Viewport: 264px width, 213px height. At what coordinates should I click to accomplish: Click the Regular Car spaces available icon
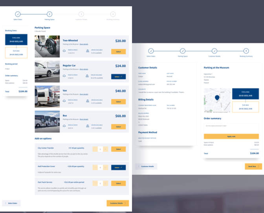(x=87, y=76)
